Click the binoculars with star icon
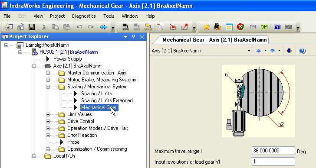Screen dimensions: 316x168 coord(217,27)
